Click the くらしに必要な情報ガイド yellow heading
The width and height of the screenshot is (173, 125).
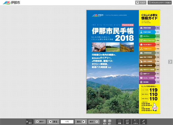point(149,17)
